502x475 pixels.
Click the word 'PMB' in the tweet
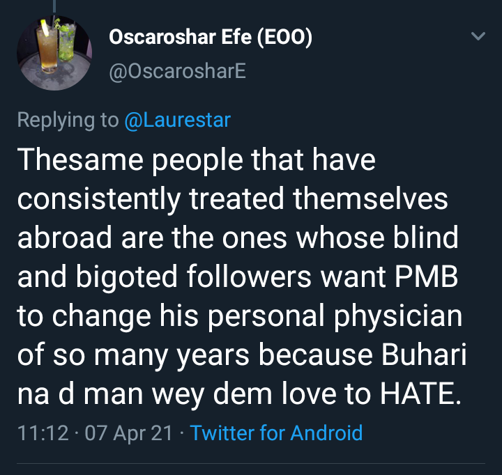[x=426, y=277]
